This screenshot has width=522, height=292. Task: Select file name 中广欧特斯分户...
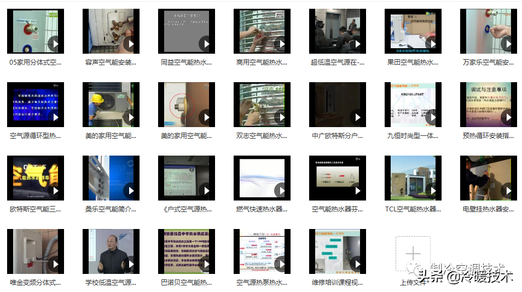[338, 136]
